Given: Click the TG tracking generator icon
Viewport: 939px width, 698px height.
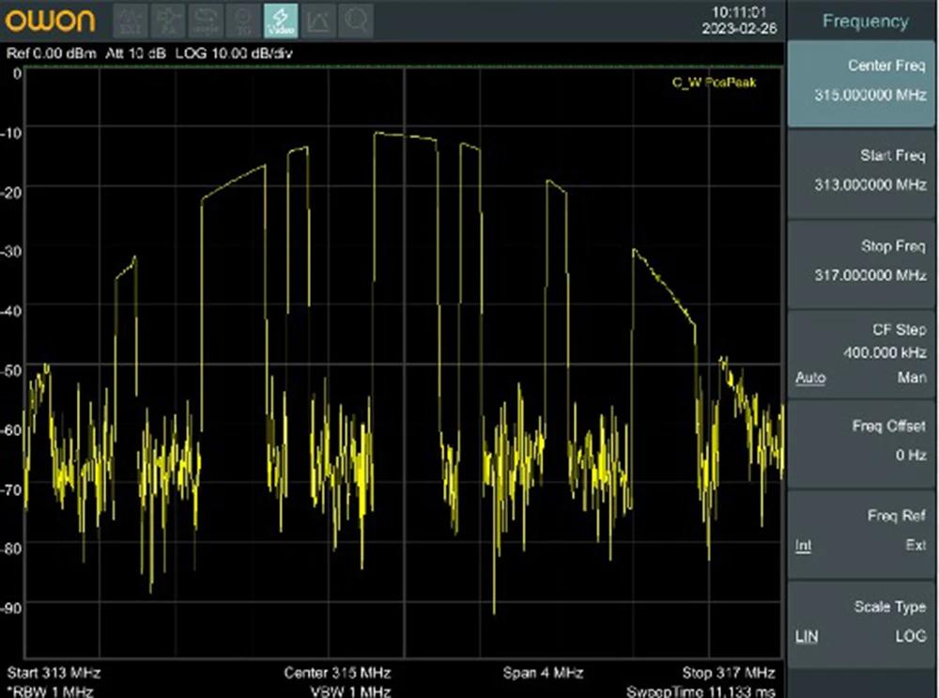Looking at the screenshot, I should click(x=242, y=20).
